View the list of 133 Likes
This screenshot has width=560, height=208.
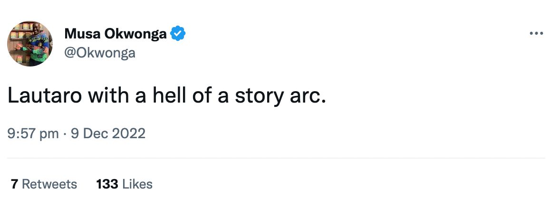[124, 184]
